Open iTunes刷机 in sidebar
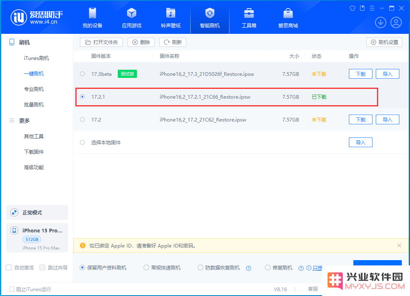 [x=36, y=58]
